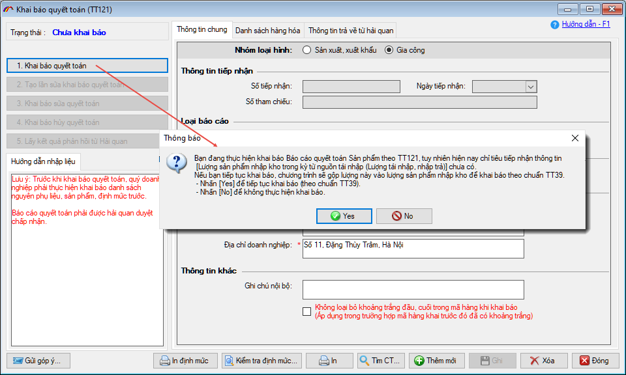Open the Hướng dẫn - F1 help link
Viewport: 626px width, 375px height.
586,24
